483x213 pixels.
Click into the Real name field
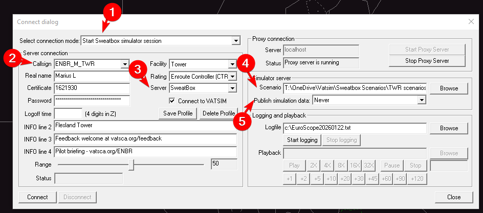(91, 76)
